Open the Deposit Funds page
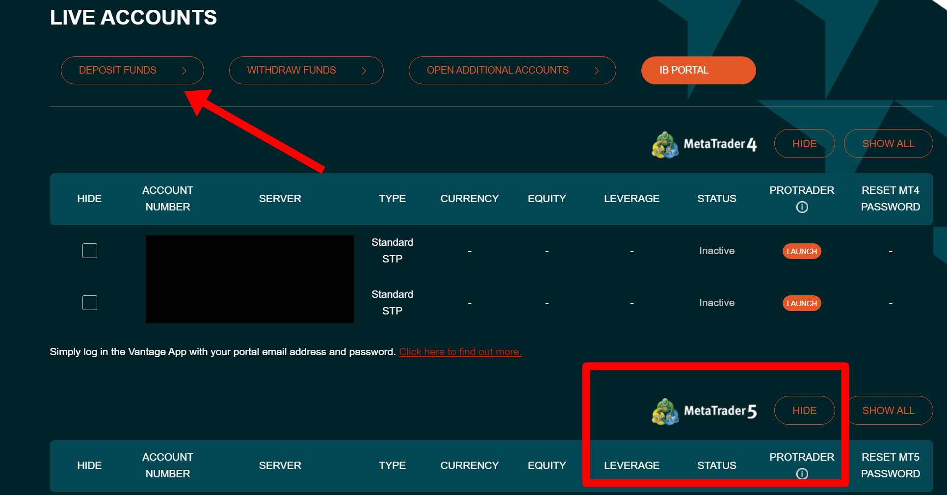The width and height of the screenshot is (947, 495). click(132, 70)
